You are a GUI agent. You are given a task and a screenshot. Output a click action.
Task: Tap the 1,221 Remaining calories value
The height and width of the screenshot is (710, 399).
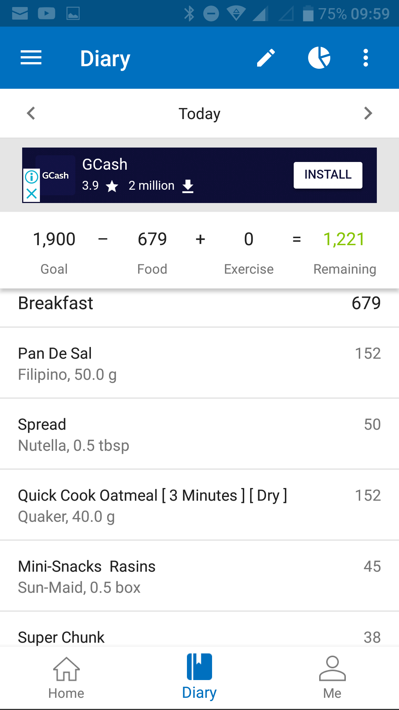344,239
